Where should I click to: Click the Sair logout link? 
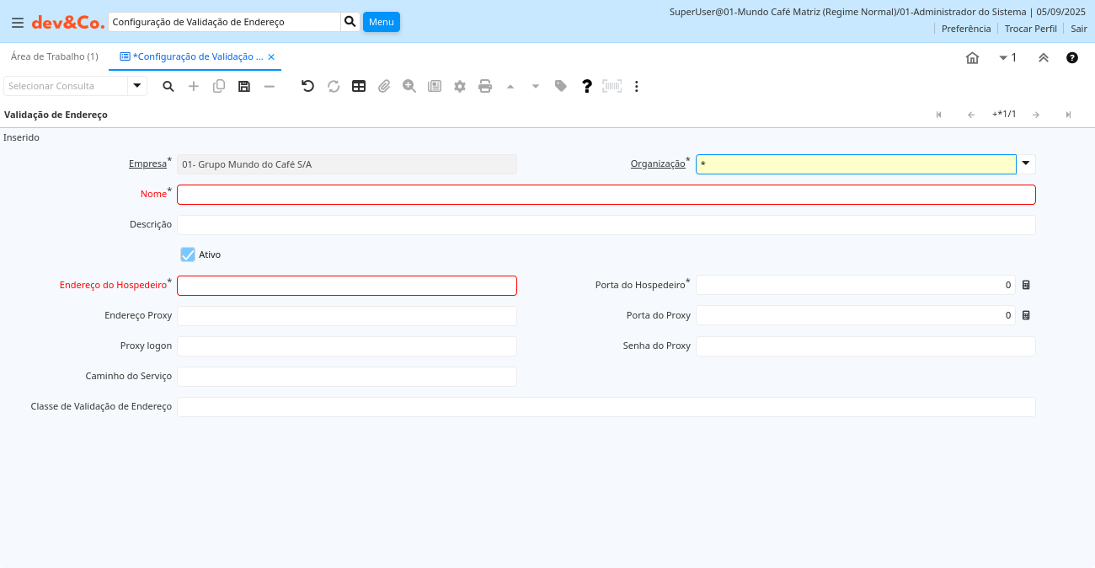pos(1078,29)
